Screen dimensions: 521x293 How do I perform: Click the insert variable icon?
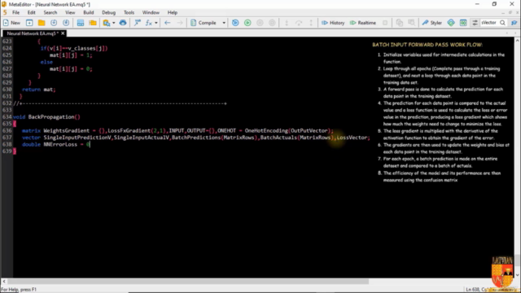pyautogui.click(x=138, y=23)
